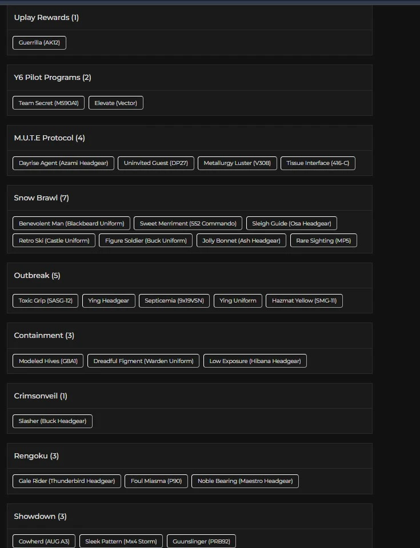Select the Team Secret (M590A1) item
The image size is (420, 548).
49,103
